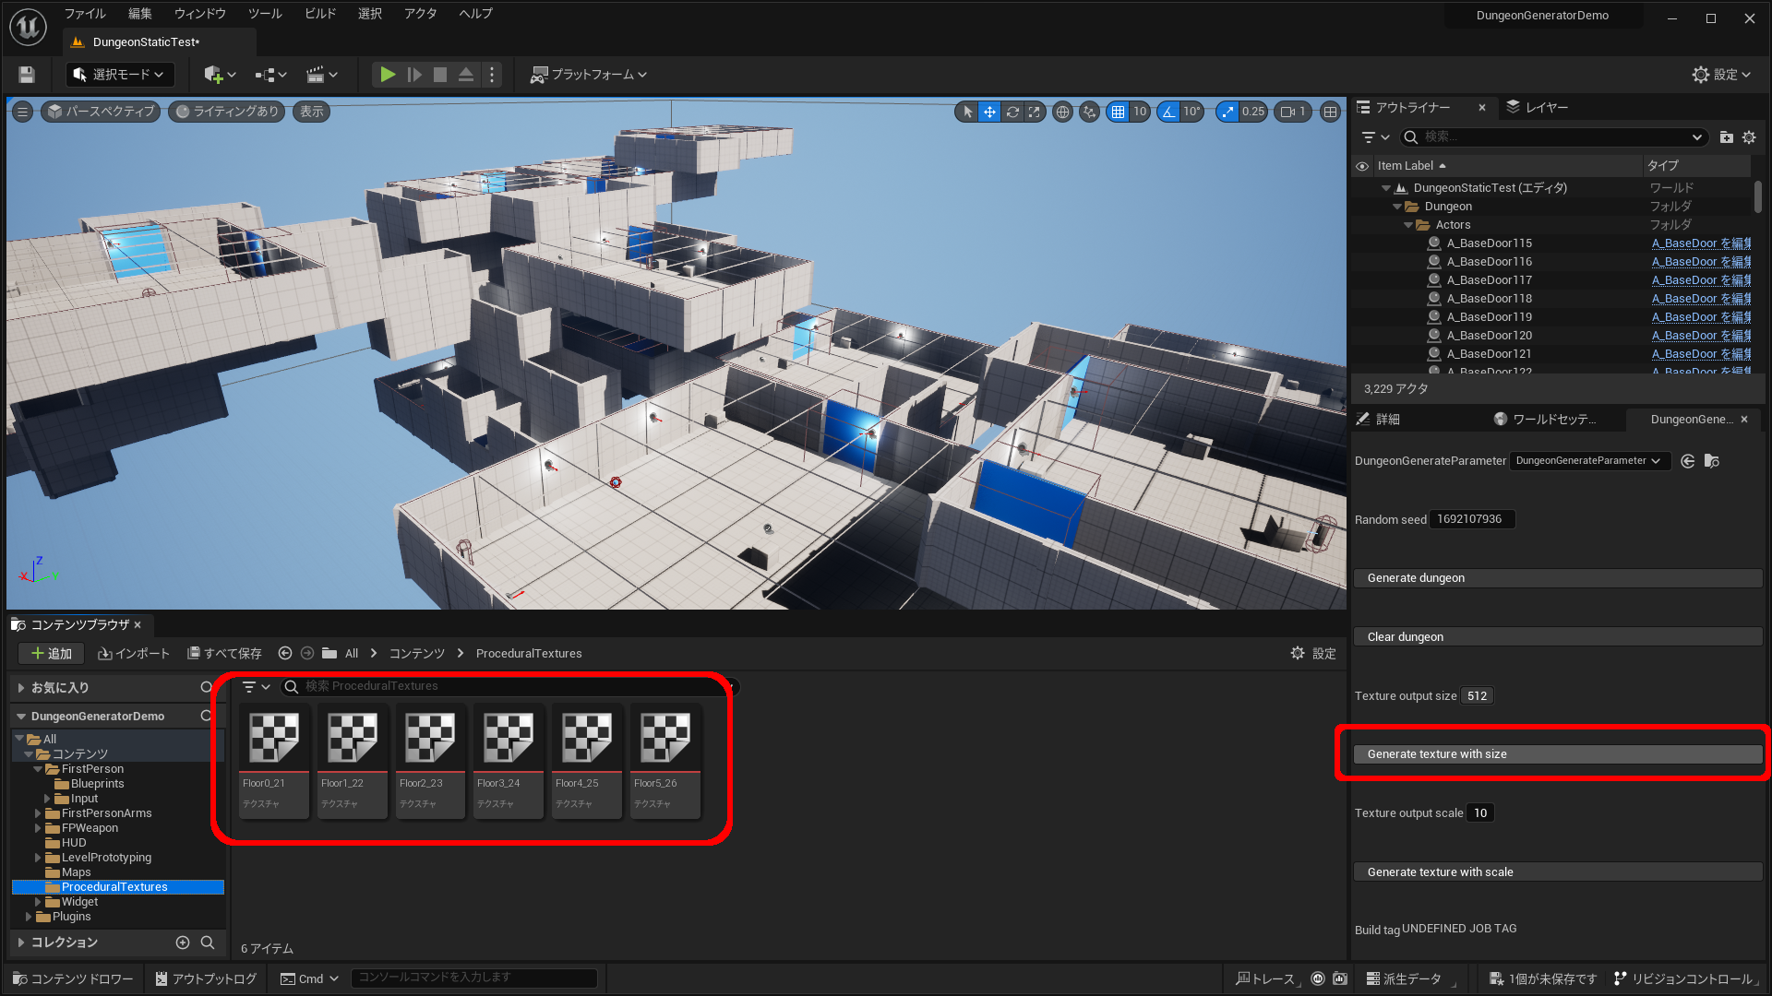
Task: Activate the rotate gizmo tool
Action: point(1012,112)
